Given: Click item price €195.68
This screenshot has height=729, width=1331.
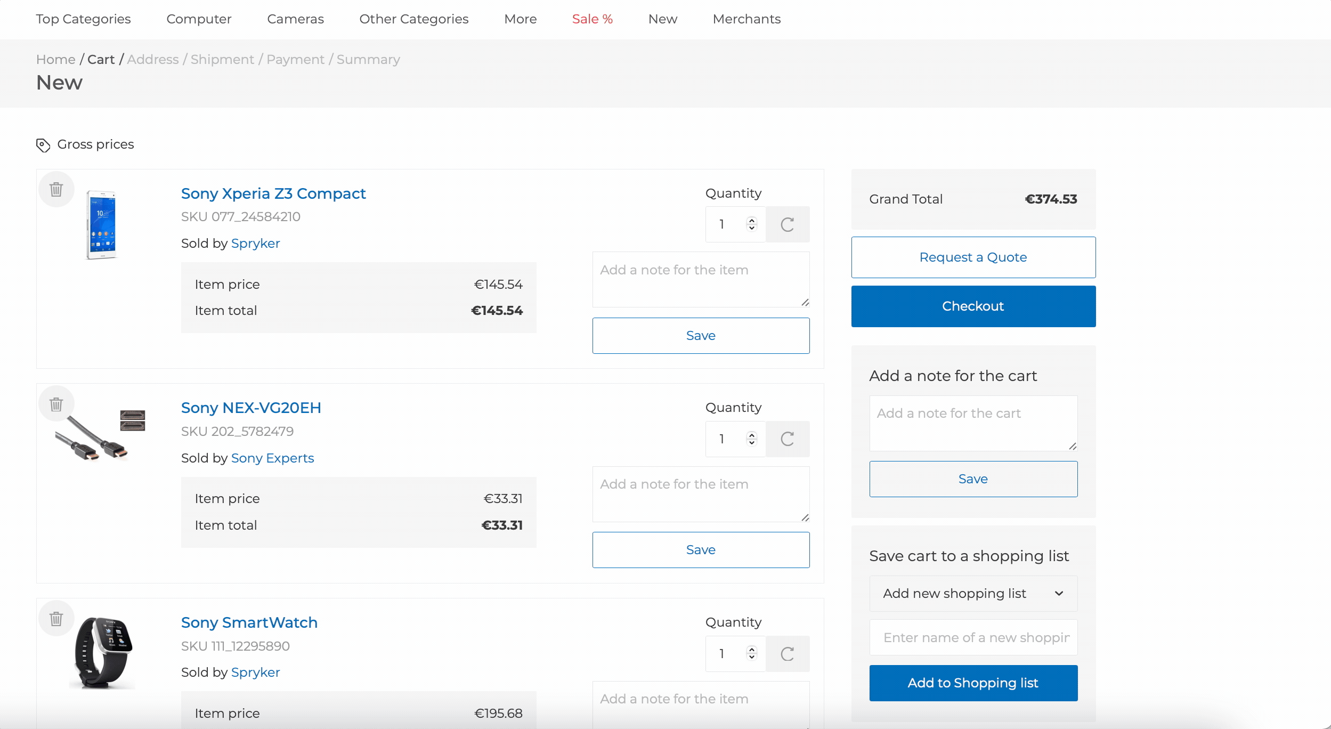Looking at the screenshot, I should click(498, 714).
